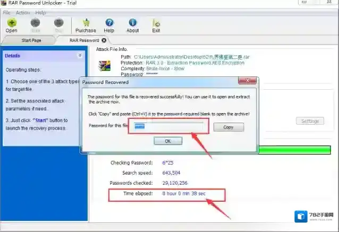Select the RAR Password tab

click(84, 40)
